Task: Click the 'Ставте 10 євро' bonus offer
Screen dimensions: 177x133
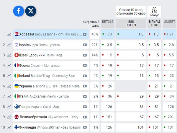Action: point(131,12)
